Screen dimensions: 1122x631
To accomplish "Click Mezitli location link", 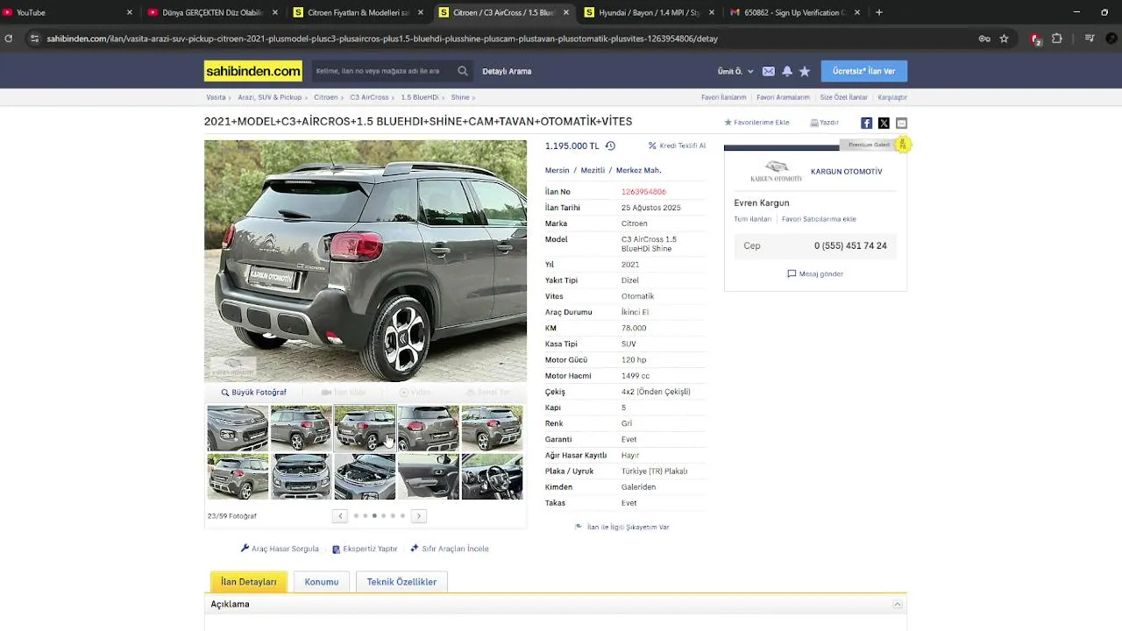I will click(593, 171).
